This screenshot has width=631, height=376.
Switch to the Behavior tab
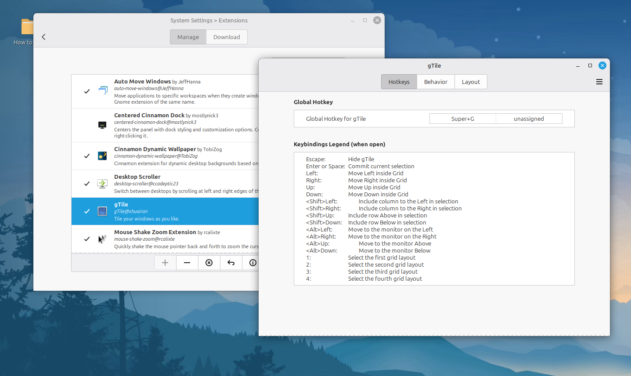436,82
